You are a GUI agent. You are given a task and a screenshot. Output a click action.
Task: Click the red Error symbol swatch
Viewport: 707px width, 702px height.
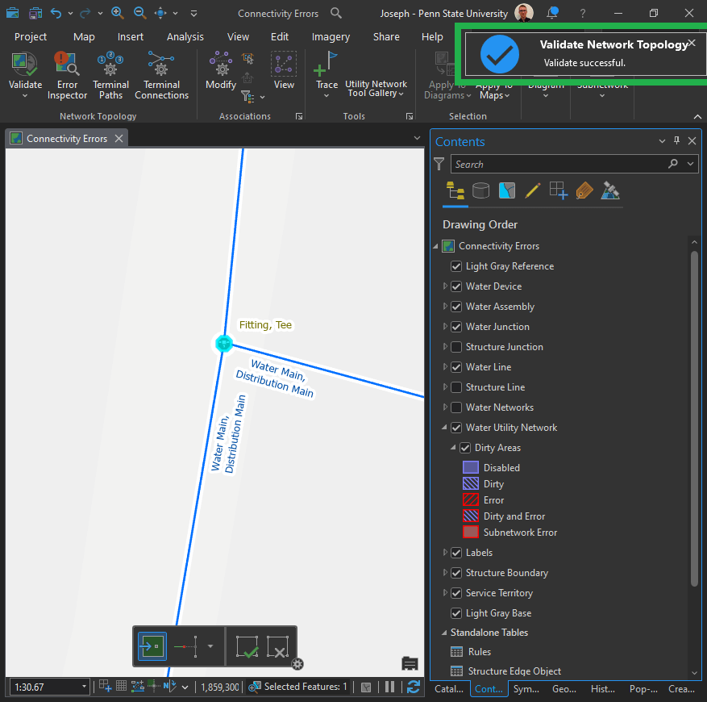[x=471, y=500]
